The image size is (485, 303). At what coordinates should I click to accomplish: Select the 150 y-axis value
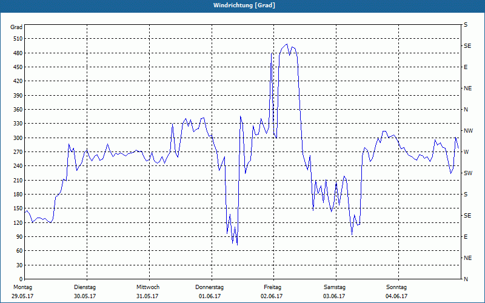tap(18, 208)
